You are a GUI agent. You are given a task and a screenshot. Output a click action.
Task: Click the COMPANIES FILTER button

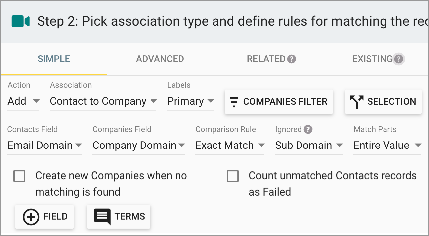point(279,102)
